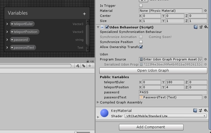The width and height of the screenshot is (211, 133).
Task: Open the Shader dropdown VRChat/Mobile/Standard Lite
Action: click(166, 116)
